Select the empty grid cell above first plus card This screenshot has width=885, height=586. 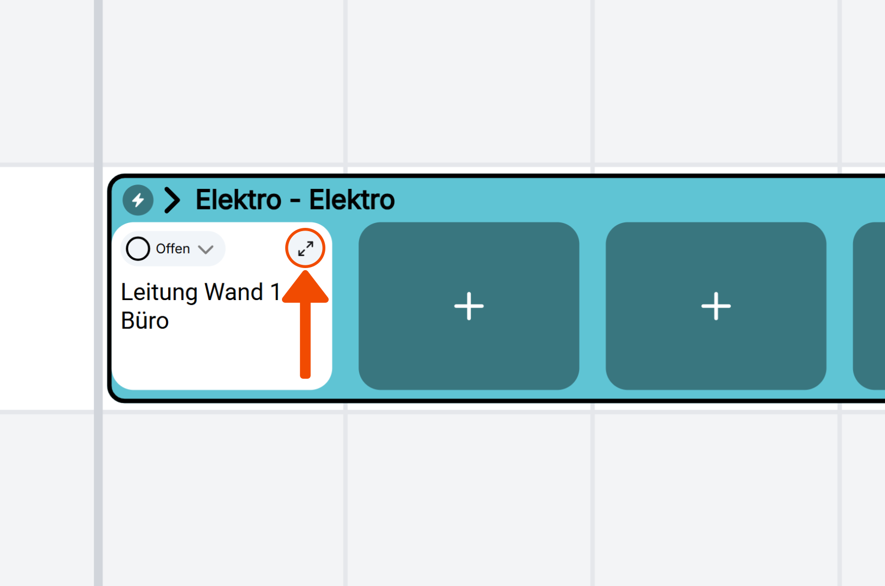[469, 81]
